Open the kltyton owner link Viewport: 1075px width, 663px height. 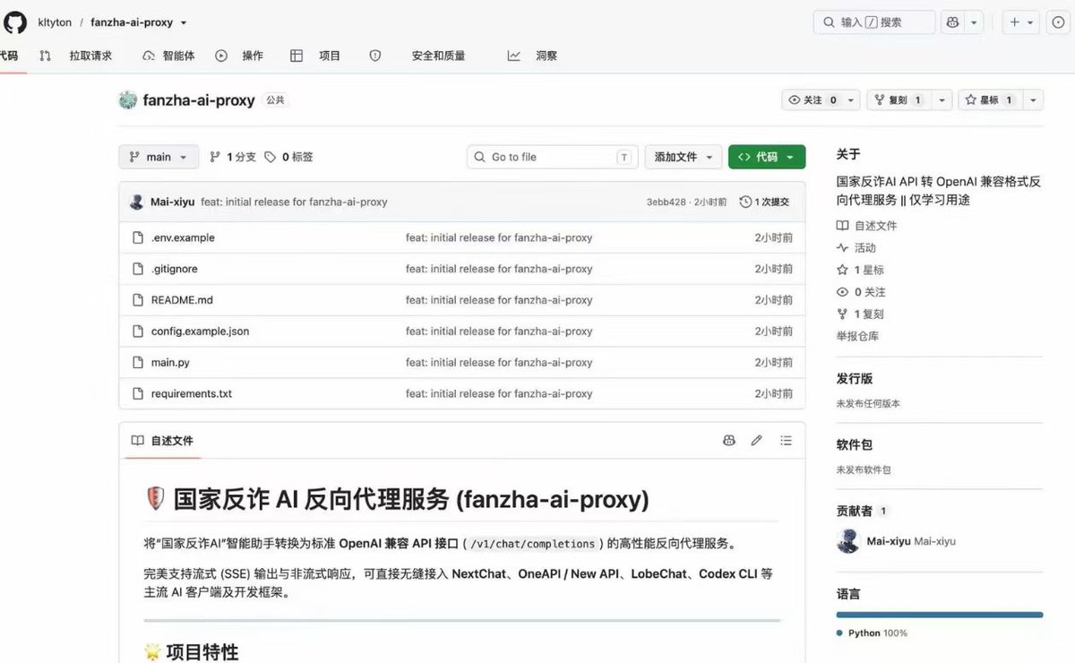click(55, 22)
